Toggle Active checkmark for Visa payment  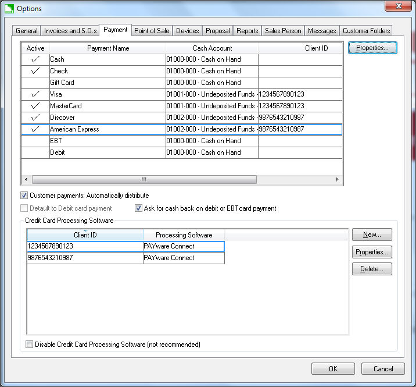tap(35, 94)
